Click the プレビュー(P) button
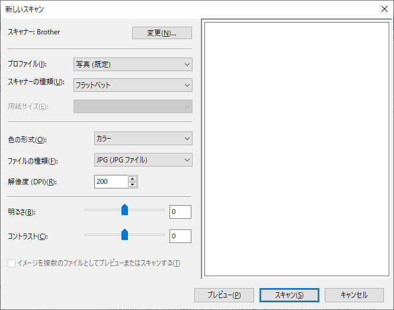Viewport: 394px width, 310px height. point(224,295)
